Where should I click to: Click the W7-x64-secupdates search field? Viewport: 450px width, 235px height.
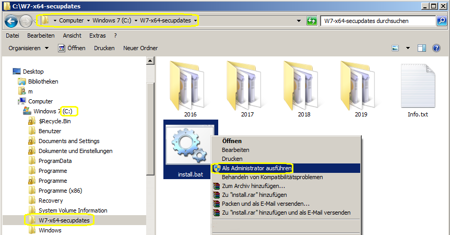[x=377, y=21]
